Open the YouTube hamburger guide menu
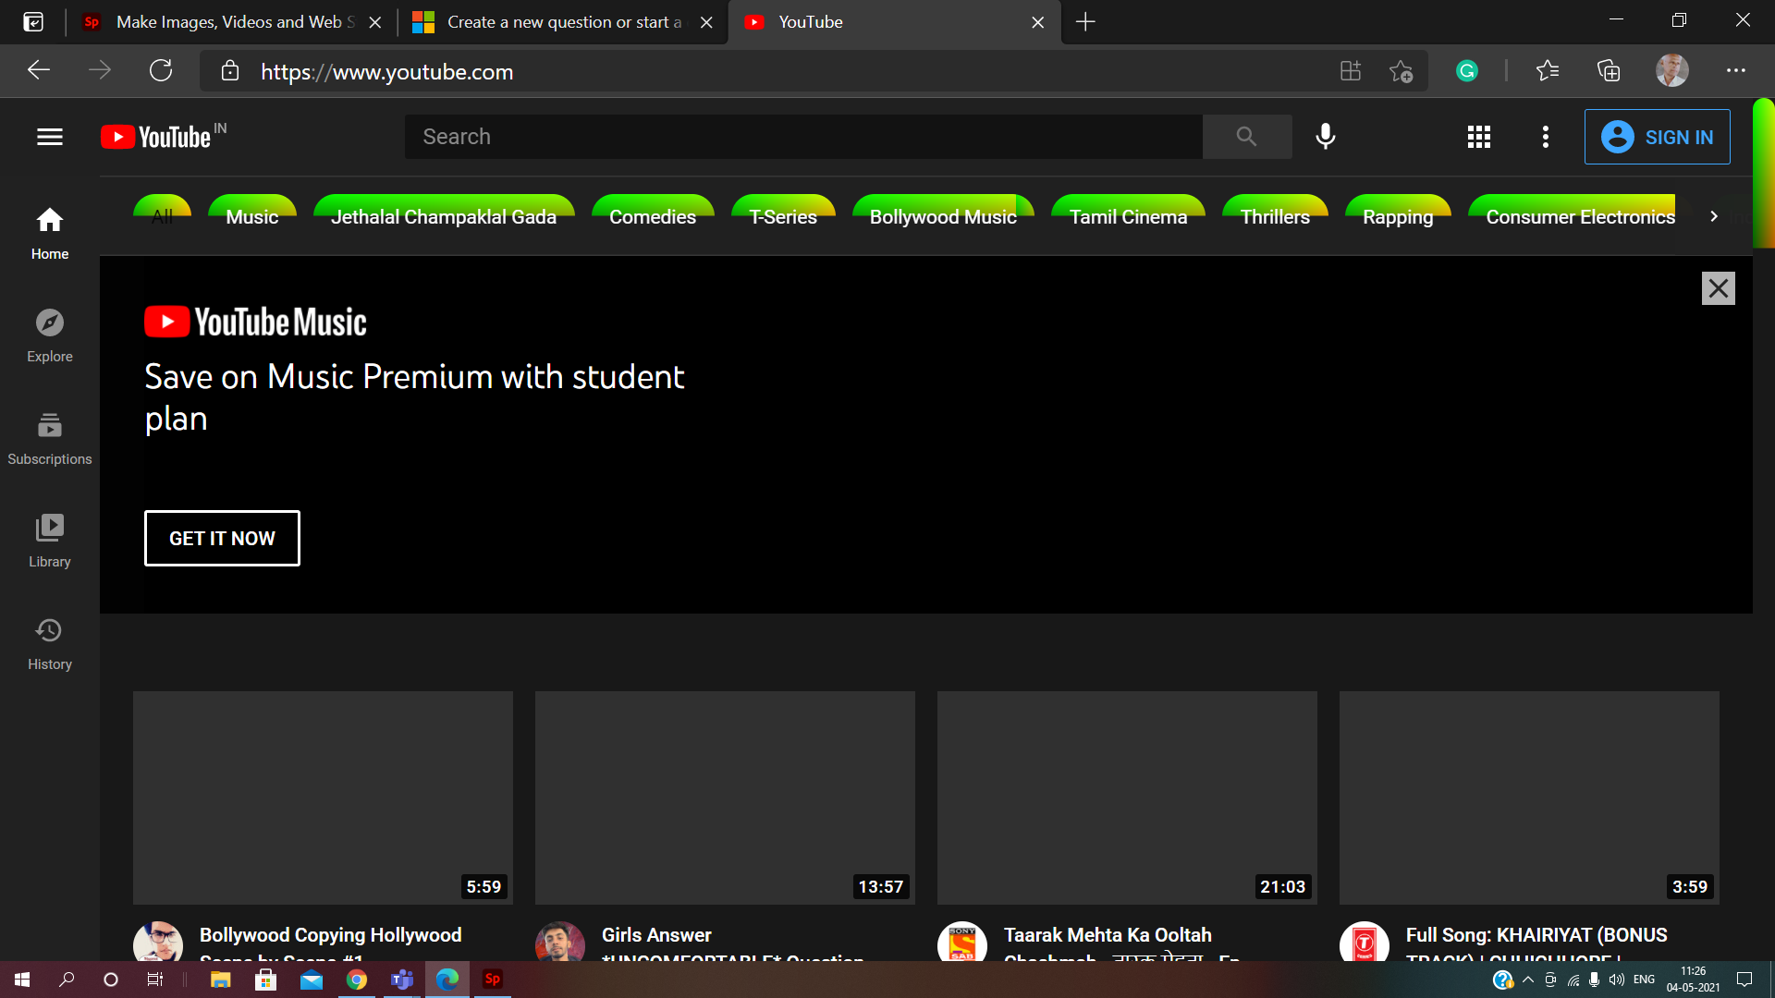The width and height of the screenshot is (1775, 998). (x=50, y=137)
